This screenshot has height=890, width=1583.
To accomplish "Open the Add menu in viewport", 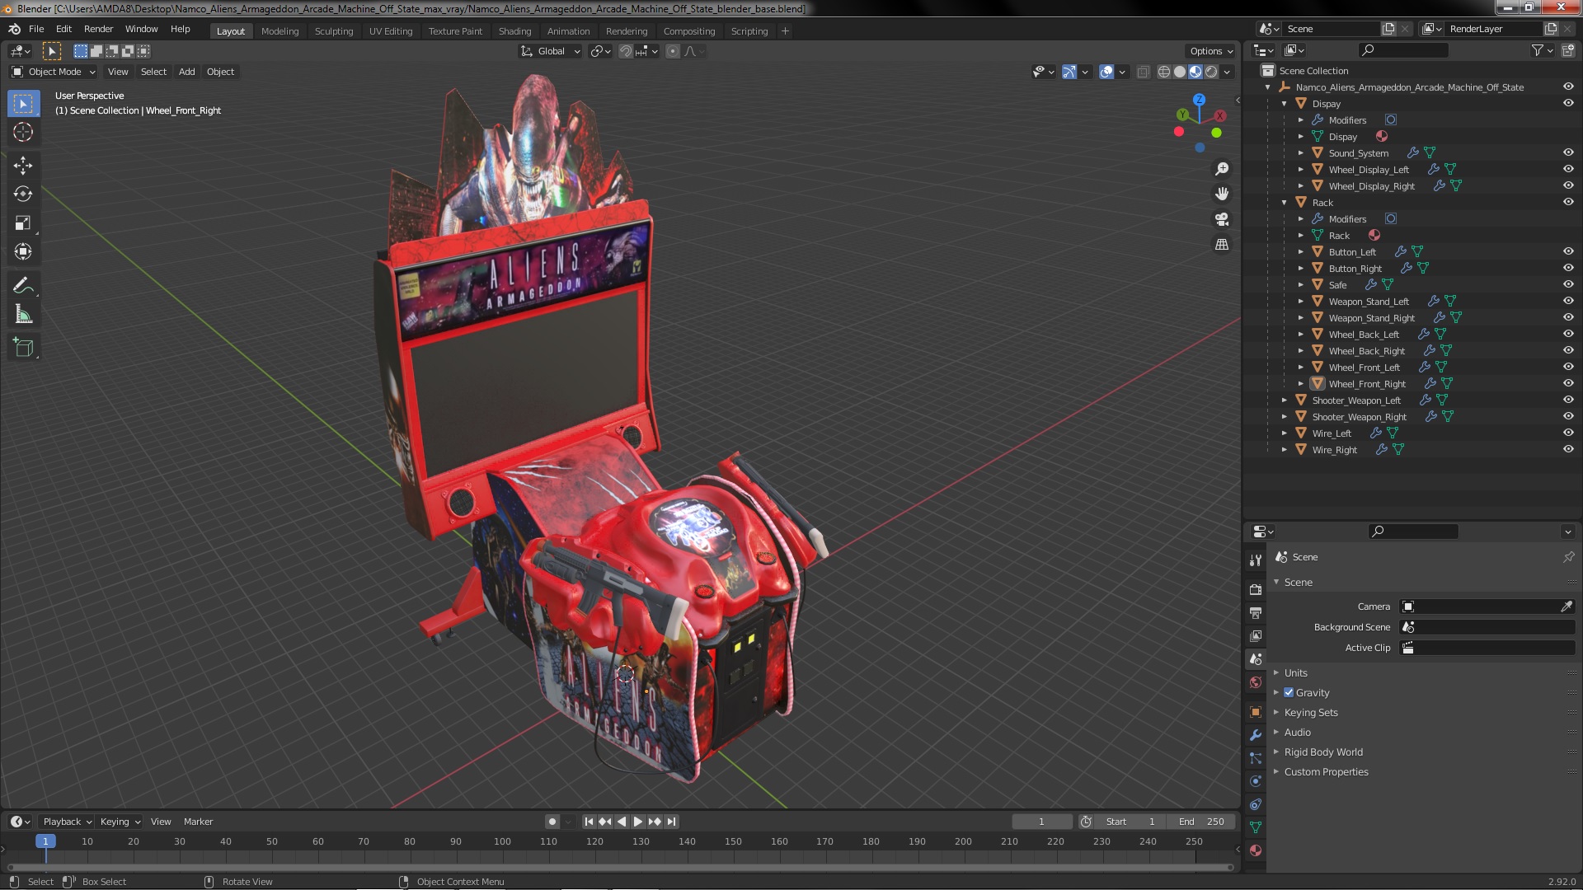I will (187, 72).
